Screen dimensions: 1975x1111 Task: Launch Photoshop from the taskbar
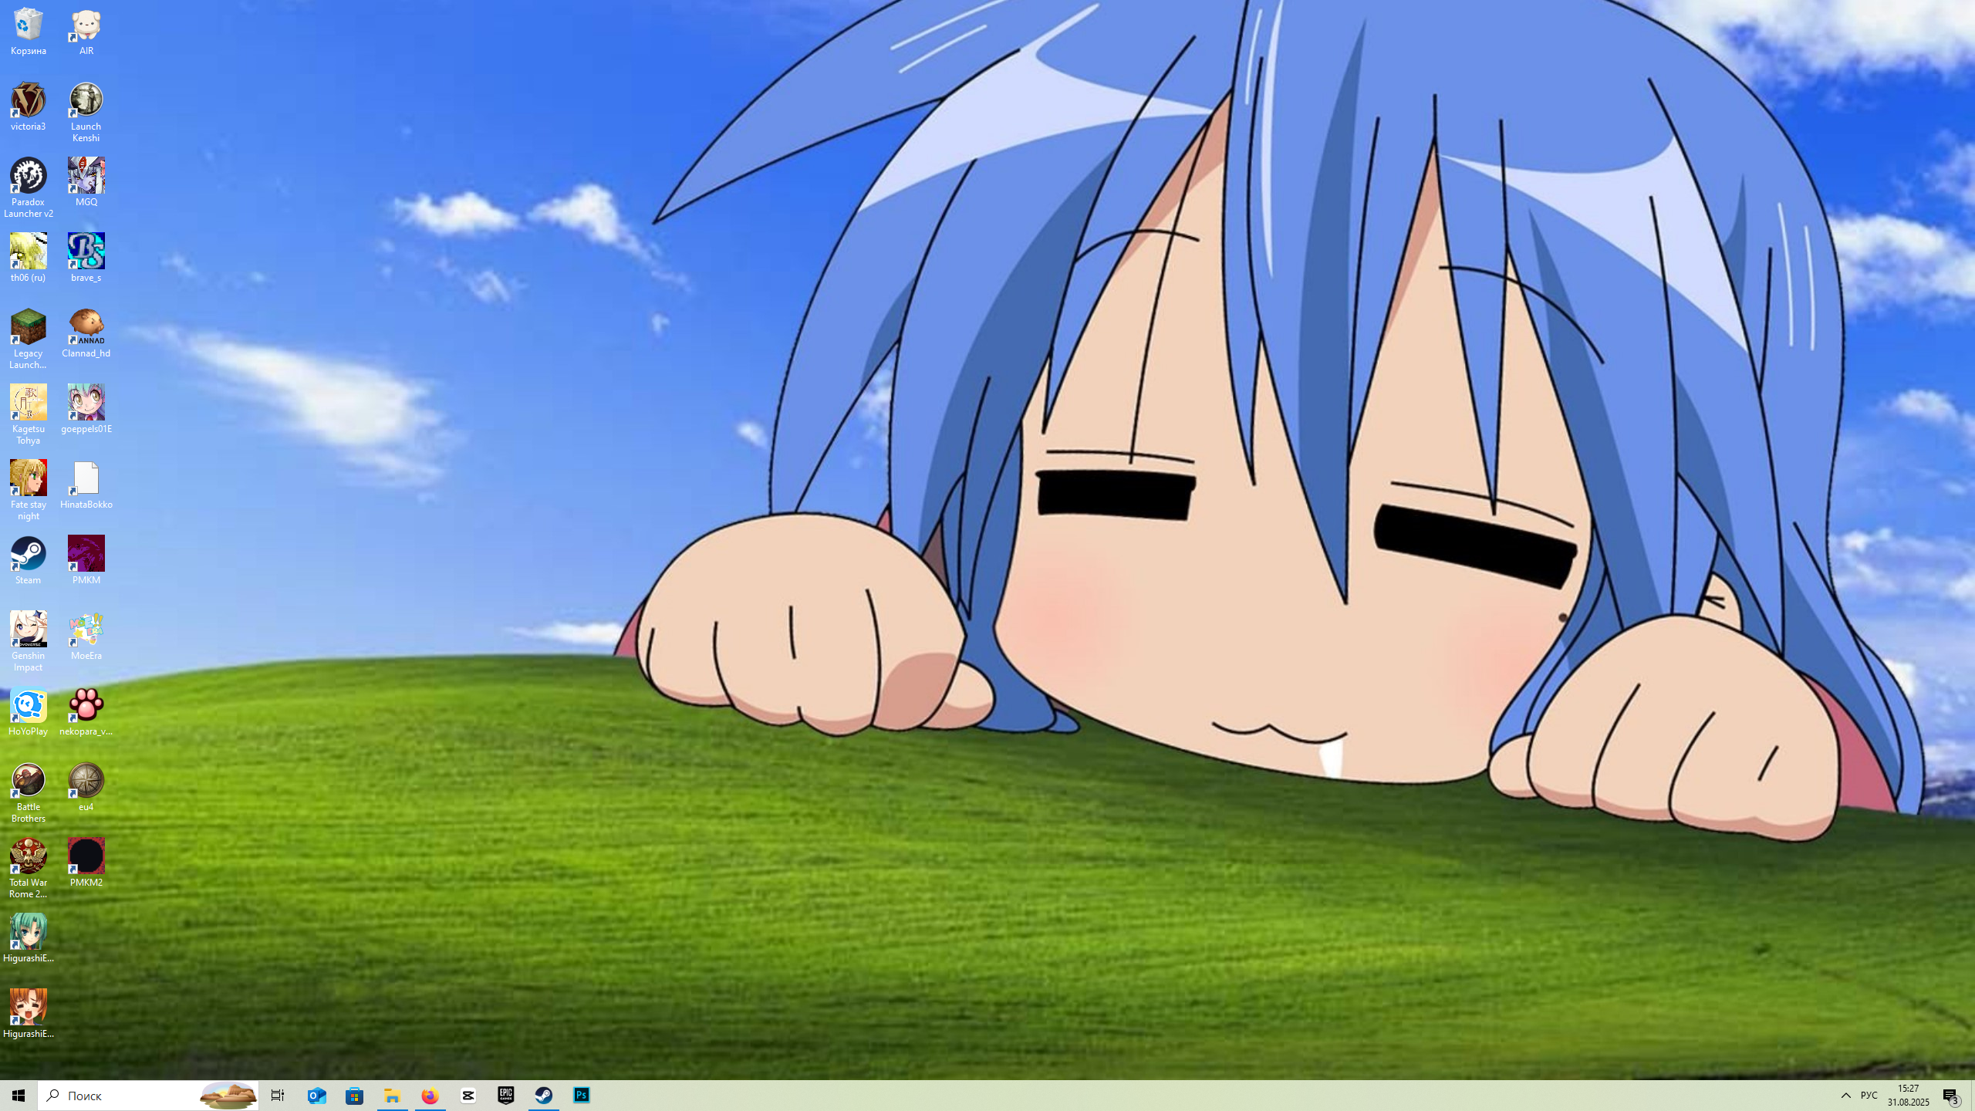[x=581, y=1096]
